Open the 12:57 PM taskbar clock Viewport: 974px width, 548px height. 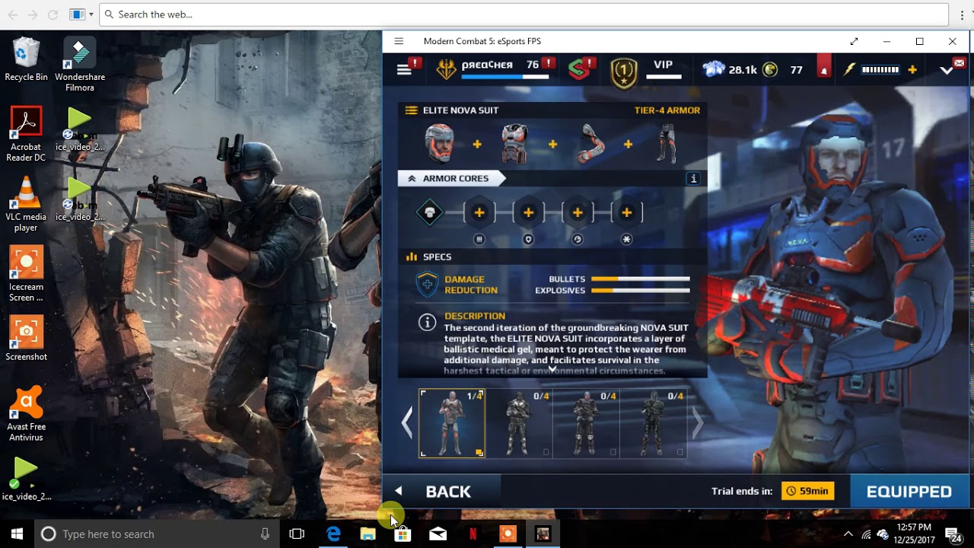tap(914, 534)
